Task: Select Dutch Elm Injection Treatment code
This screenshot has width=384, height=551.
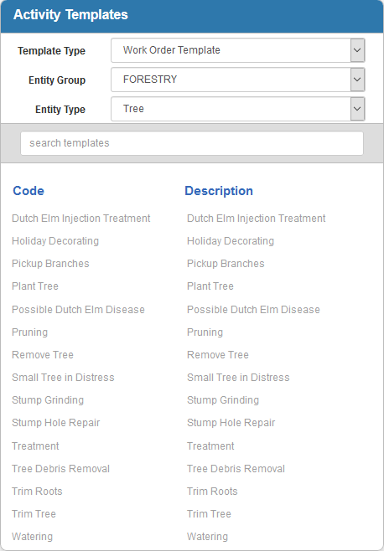Action: pyautogui.click(x=81, y=219)
